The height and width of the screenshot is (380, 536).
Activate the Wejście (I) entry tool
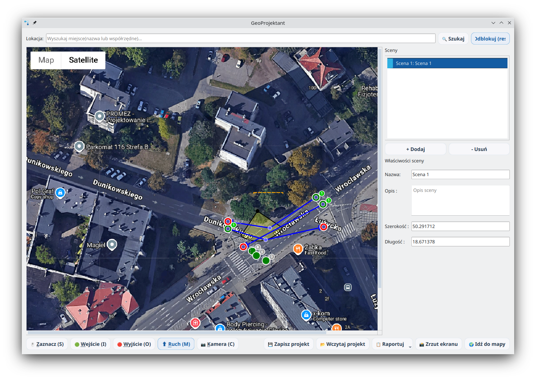click(x=90, y=344)
